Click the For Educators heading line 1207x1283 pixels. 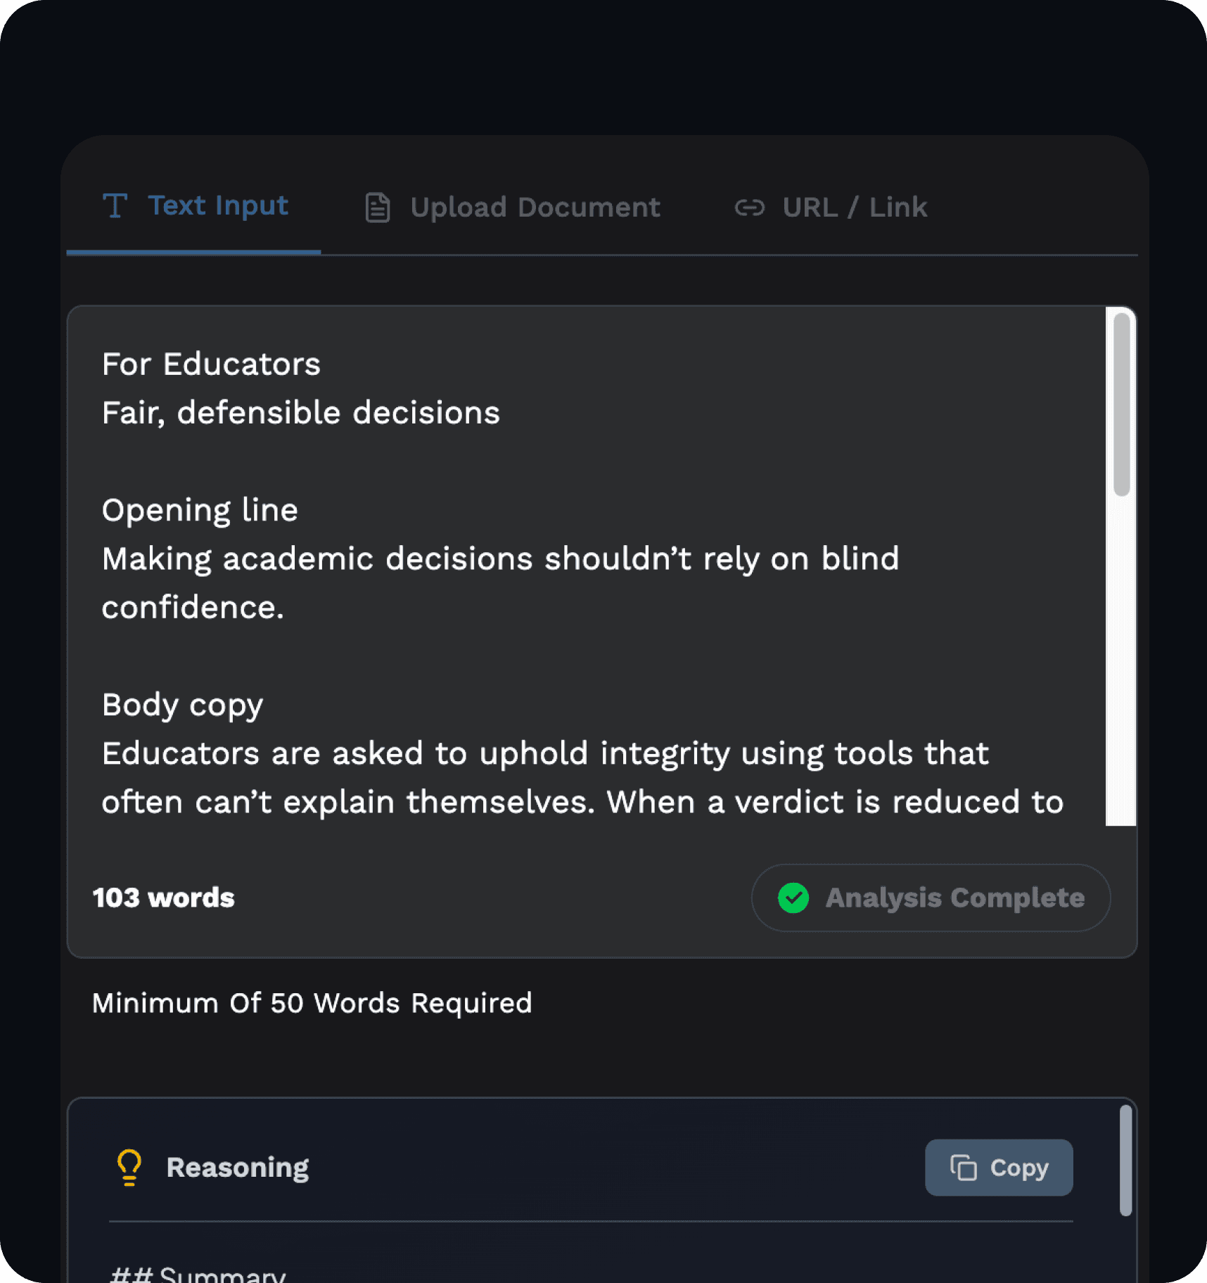pyautogui.click(x=211, y=364)
